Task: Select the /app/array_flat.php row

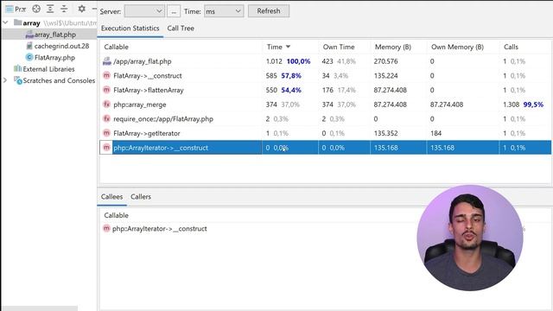Action: pos(325,61)
